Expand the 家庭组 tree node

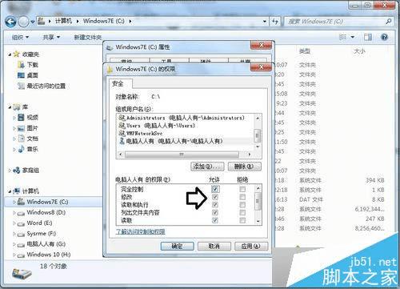(10, 171)
